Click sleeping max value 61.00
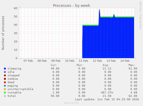 pyautogui.click(x=133, y=69)
